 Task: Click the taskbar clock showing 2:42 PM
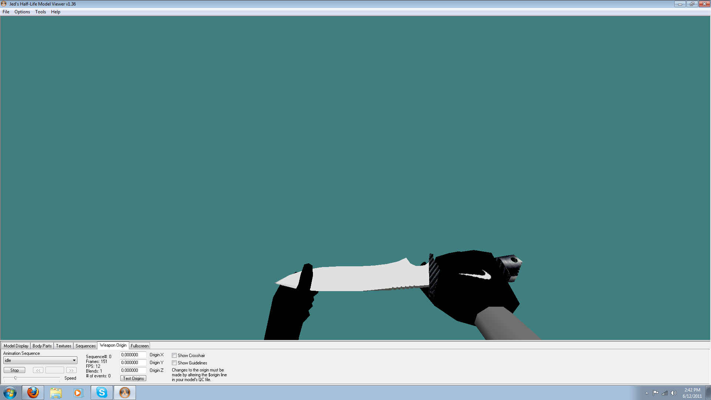coord(692,393)
